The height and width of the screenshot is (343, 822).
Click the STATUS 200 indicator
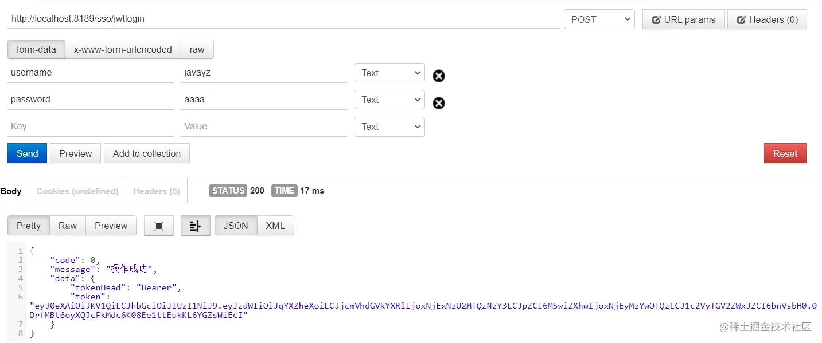pos(236,191)
